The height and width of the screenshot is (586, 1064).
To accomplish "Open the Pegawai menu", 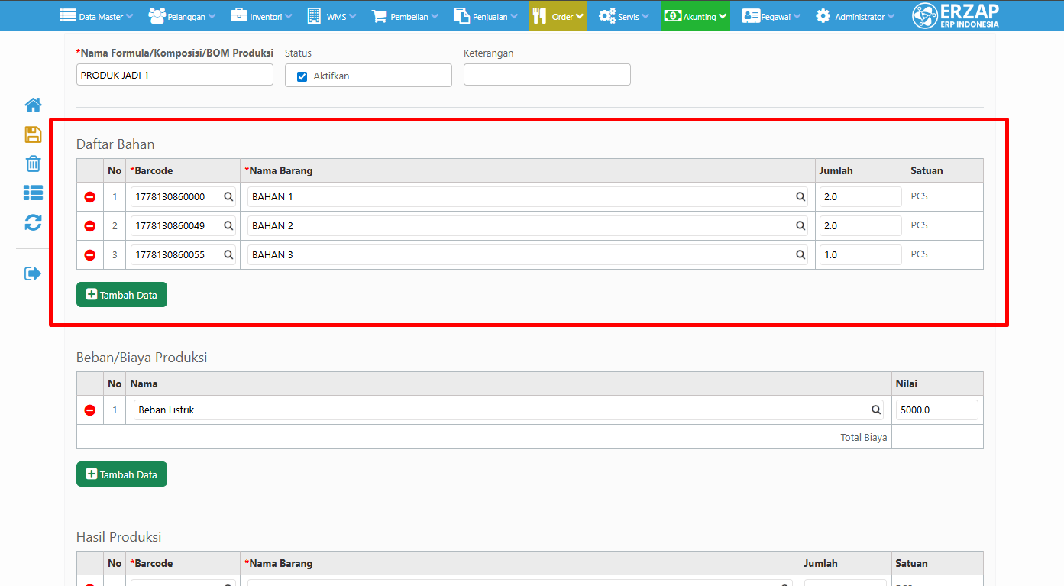I will (771, 16).
